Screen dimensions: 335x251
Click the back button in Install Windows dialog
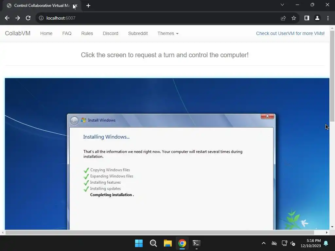click(x=74, y=121)
